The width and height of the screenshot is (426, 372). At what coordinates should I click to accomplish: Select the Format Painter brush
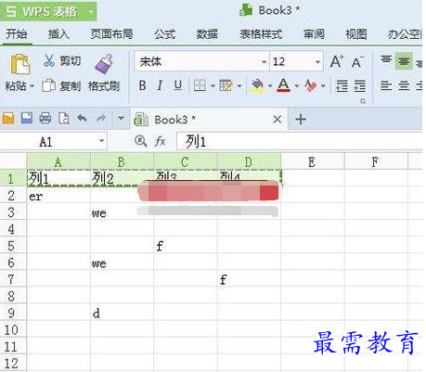tap(104, 64)
